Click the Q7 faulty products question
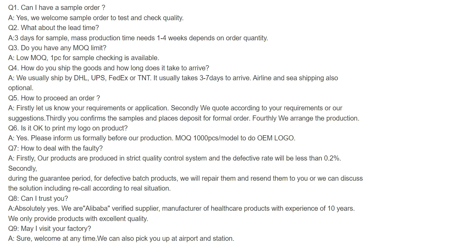Viewport: 453px width, 249px height. 55,148
